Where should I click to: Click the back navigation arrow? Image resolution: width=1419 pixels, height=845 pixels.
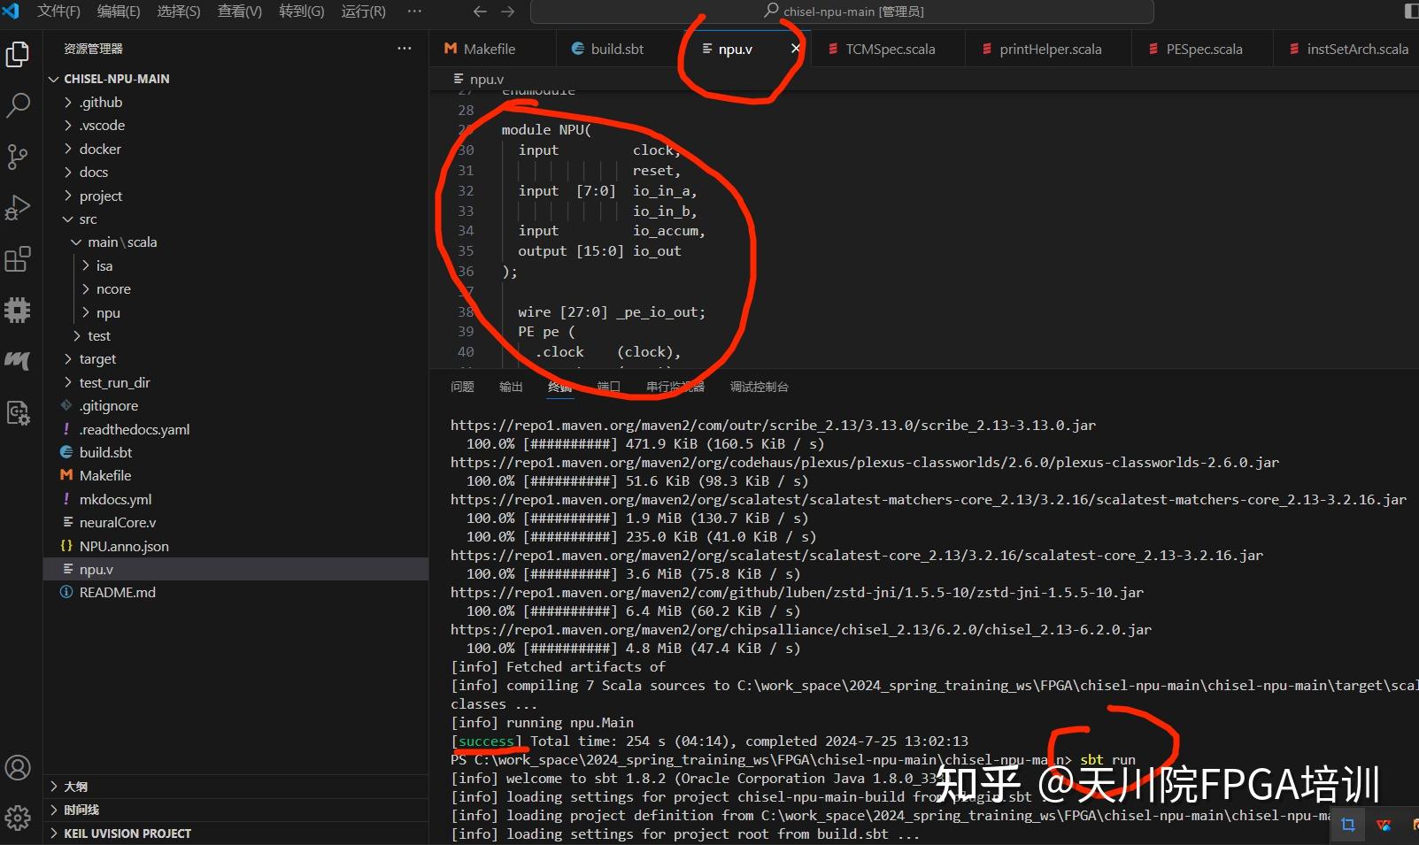480,12
